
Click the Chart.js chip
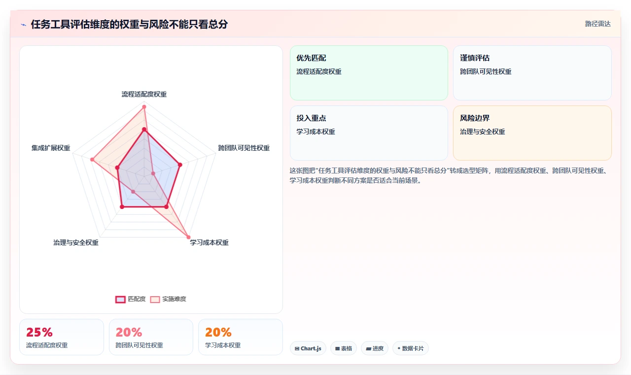[308, 348]
